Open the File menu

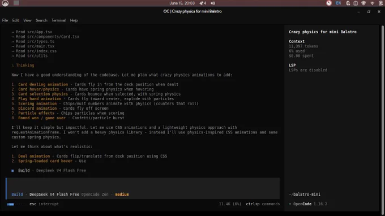(x=5, y=20)
